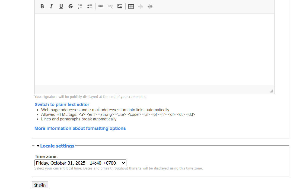
Task: Open the insert link tool
Action: (101, 6)
